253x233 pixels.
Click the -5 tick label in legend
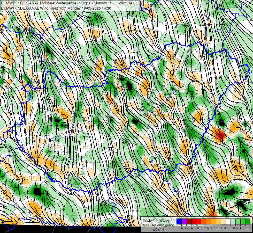point(181,228)
